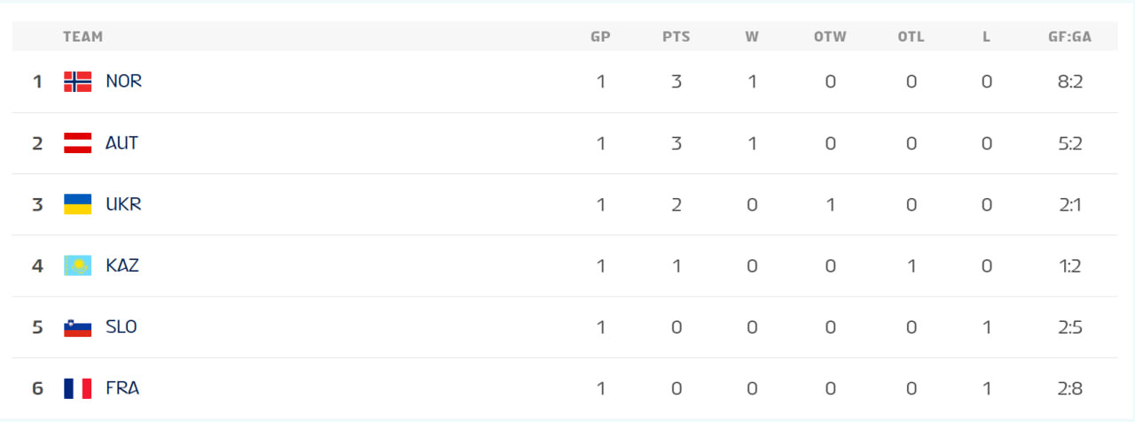Select the UKR team name
This screenshot has width=1135, height=422.
click(x=123, y=204)
